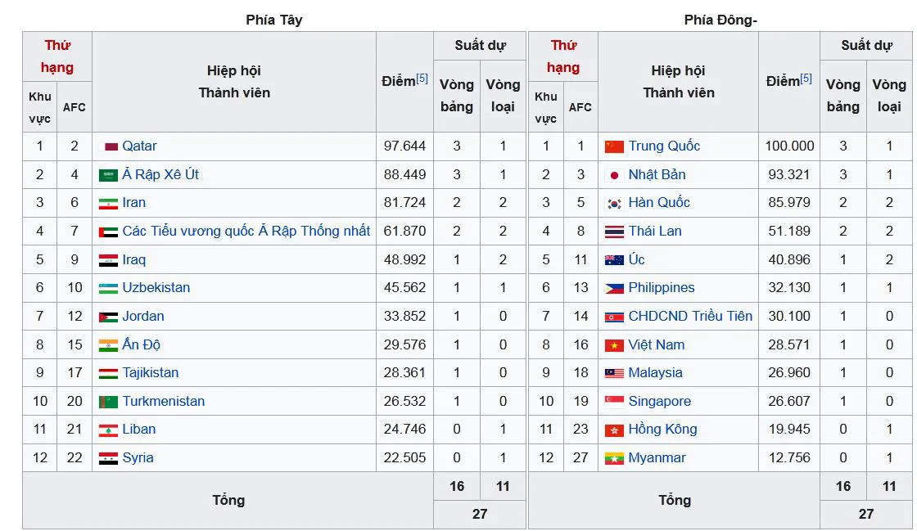Viewport: 917px width, 531px height.
Task: Click the Australia flag next to Úc
Action: 614,260
